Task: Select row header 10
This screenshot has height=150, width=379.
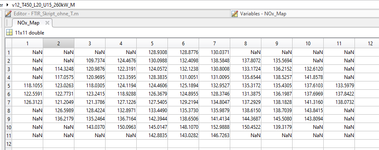Action: [8, 127]
